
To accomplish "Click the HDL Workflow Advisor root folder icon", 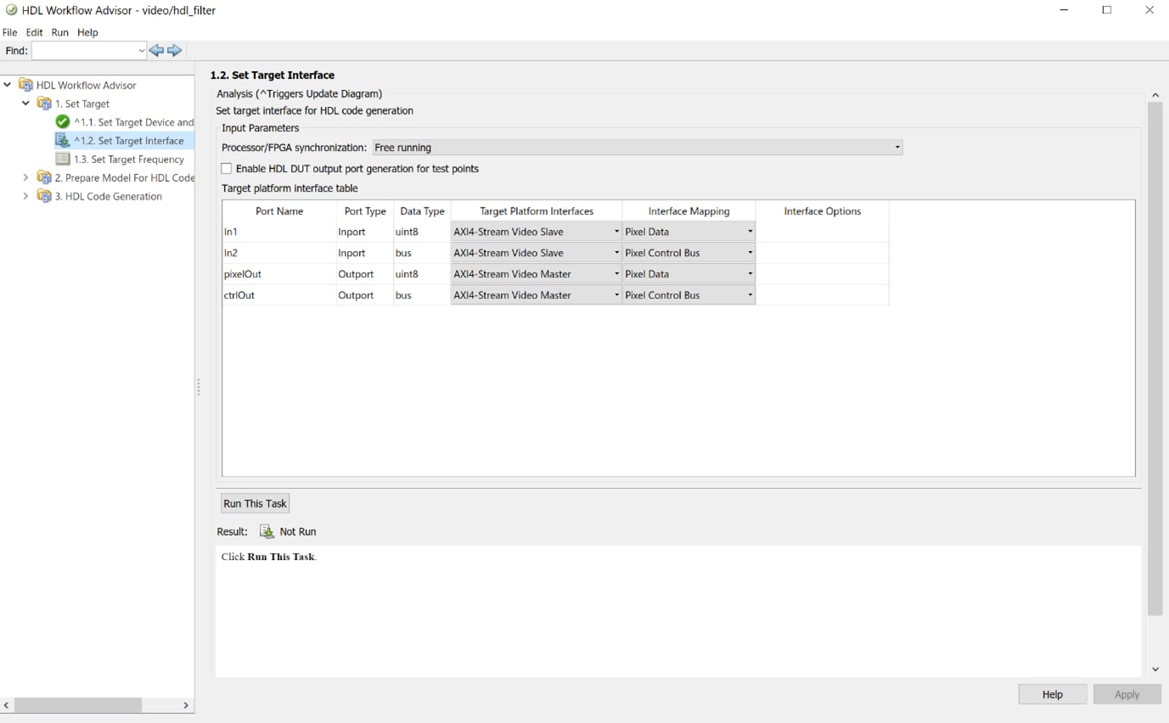I will (x=25, y=85).
